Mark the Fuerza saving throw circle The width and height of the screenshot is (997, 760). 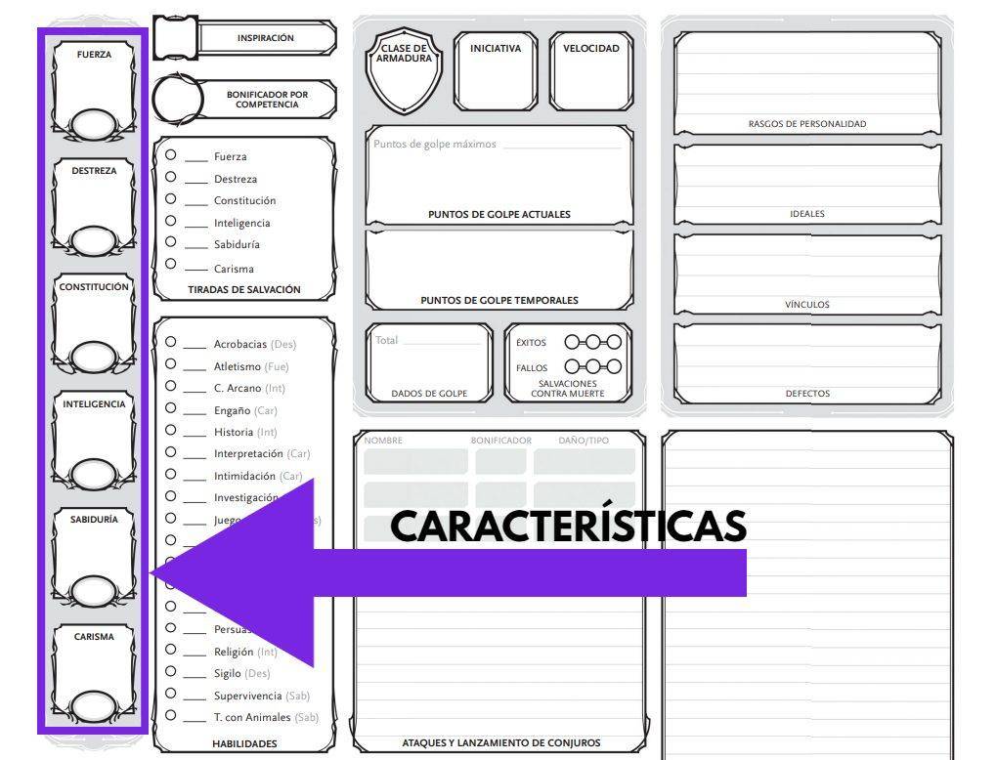[x=171, y=155]
